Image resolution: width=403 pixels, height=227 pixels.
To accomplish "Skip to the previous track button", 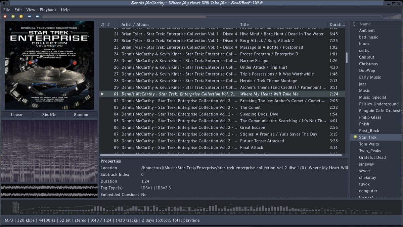I will (x=29, y=16).
